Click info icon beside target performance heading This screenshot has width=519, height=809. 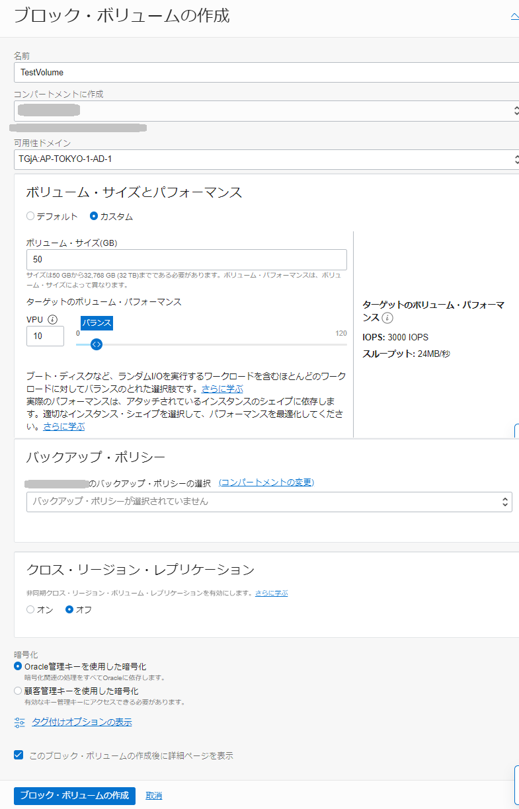pyautogui.click(x=387, y=318)
